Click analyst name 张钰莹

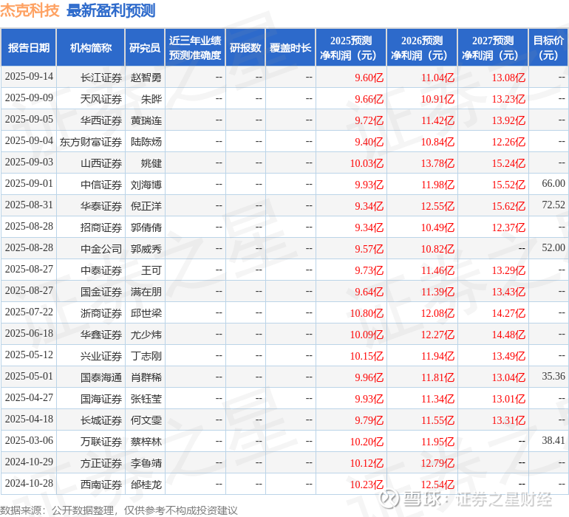(146, 399)
